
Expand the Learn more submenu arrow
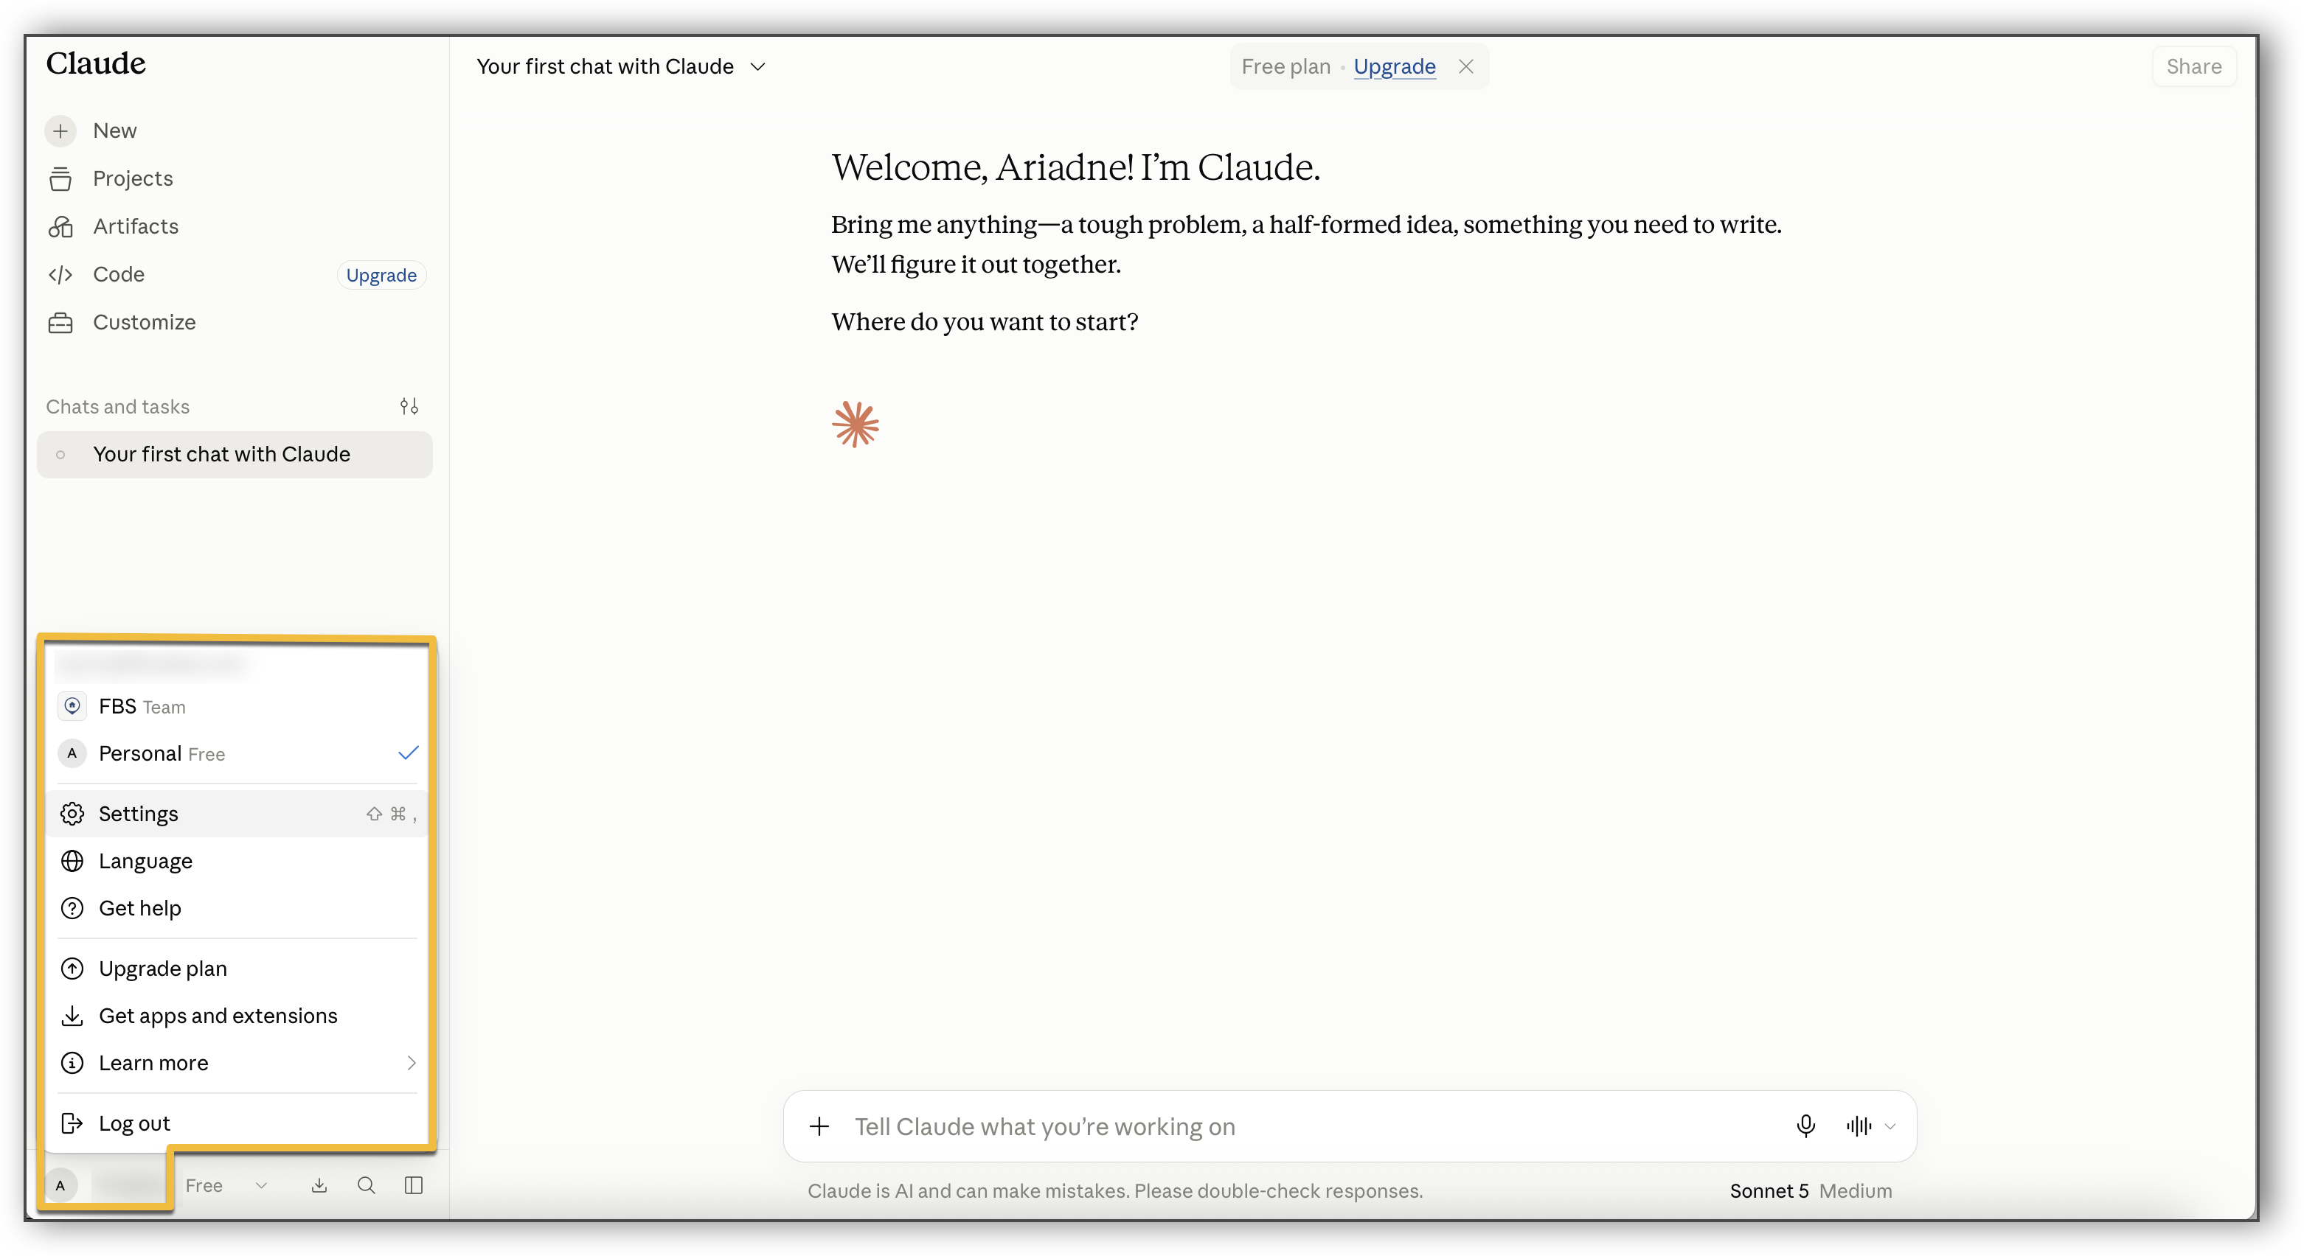point(412,1063)
